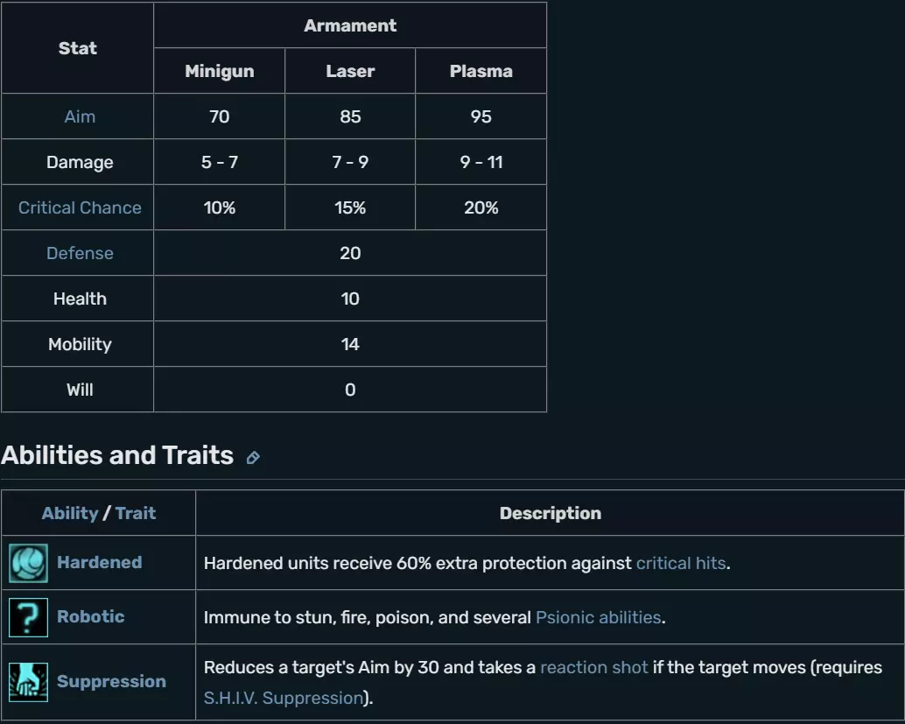Viewport: 905px width, 724px height.
Task: Open the reaction shot link
Action: [x=593, y=667]
